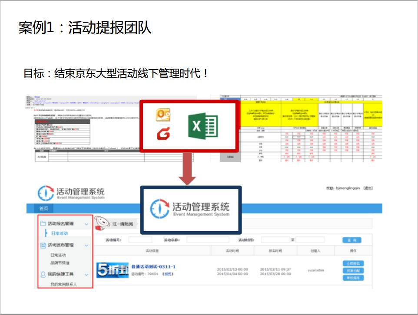
Task: Select the date 2015/04/04 00:00
Action: (x=232, y=274)
